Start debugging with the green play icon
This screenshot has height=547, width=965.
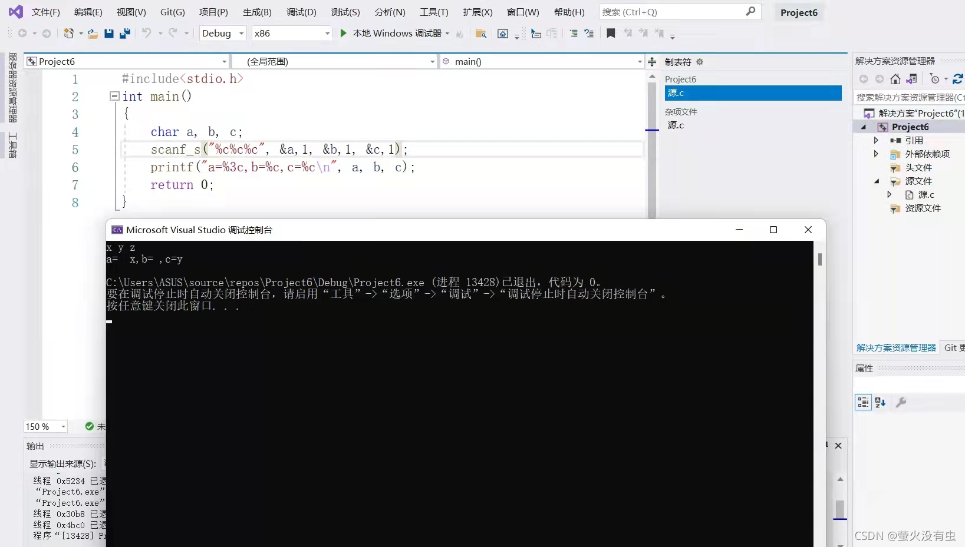(x=343, y=33)
